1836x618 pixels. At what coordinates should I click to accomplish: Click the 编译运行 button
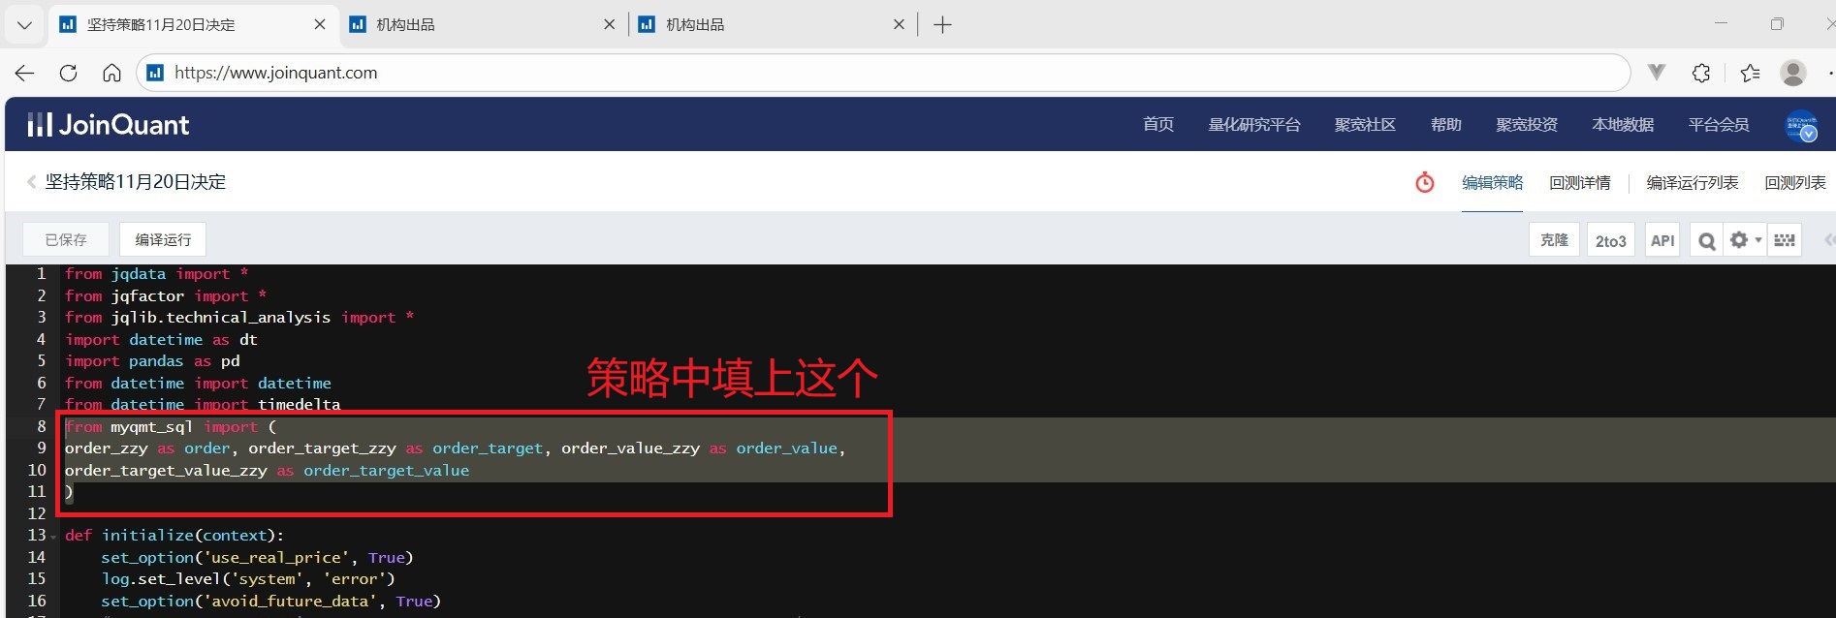click(163, 239)
